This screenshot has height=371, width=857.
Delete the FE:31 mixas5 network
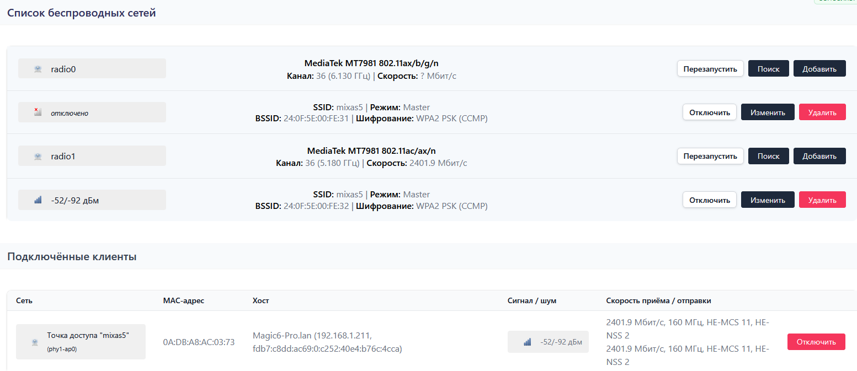point(822,112)
